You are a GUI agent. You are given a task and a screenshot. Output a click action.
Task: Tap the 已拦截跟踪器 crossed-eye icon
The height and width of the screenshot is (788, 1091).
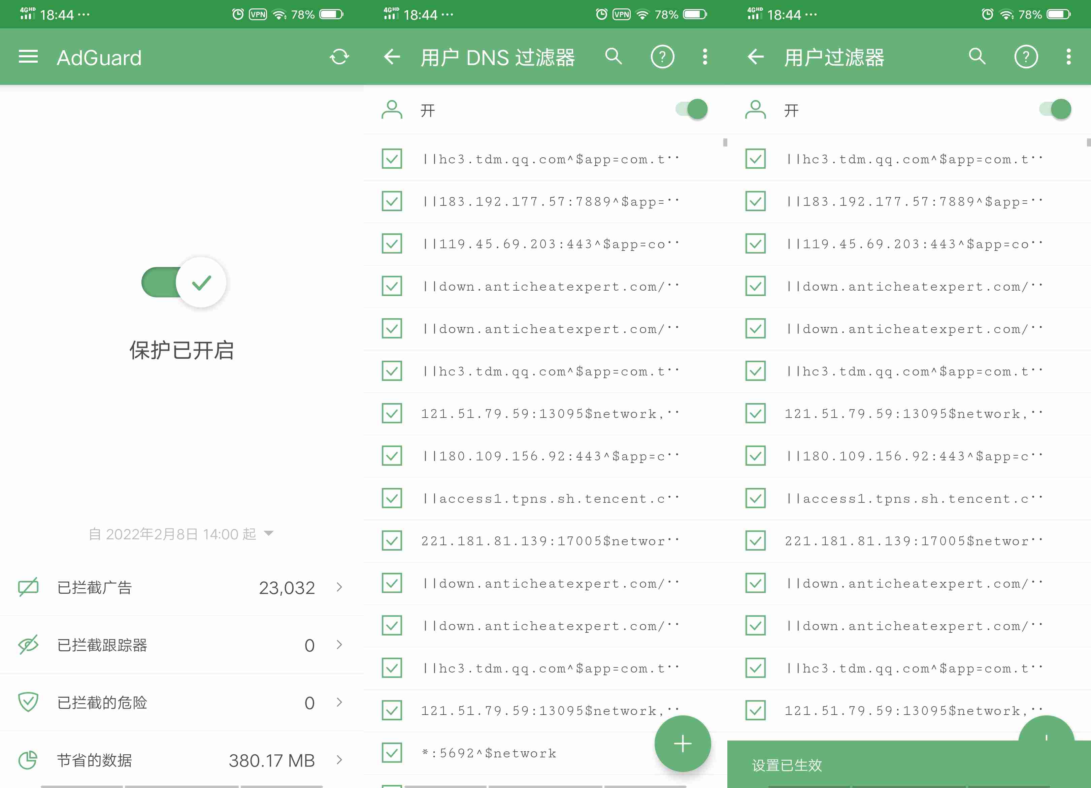tap(28, 645)
